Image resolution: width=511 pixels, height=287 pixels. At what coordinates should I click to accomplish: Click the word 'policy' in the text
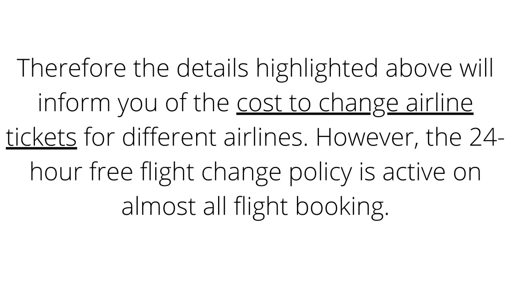pos(321,172)
